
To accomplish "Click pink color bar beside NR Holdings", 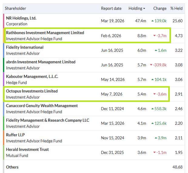I will (4, 21).
